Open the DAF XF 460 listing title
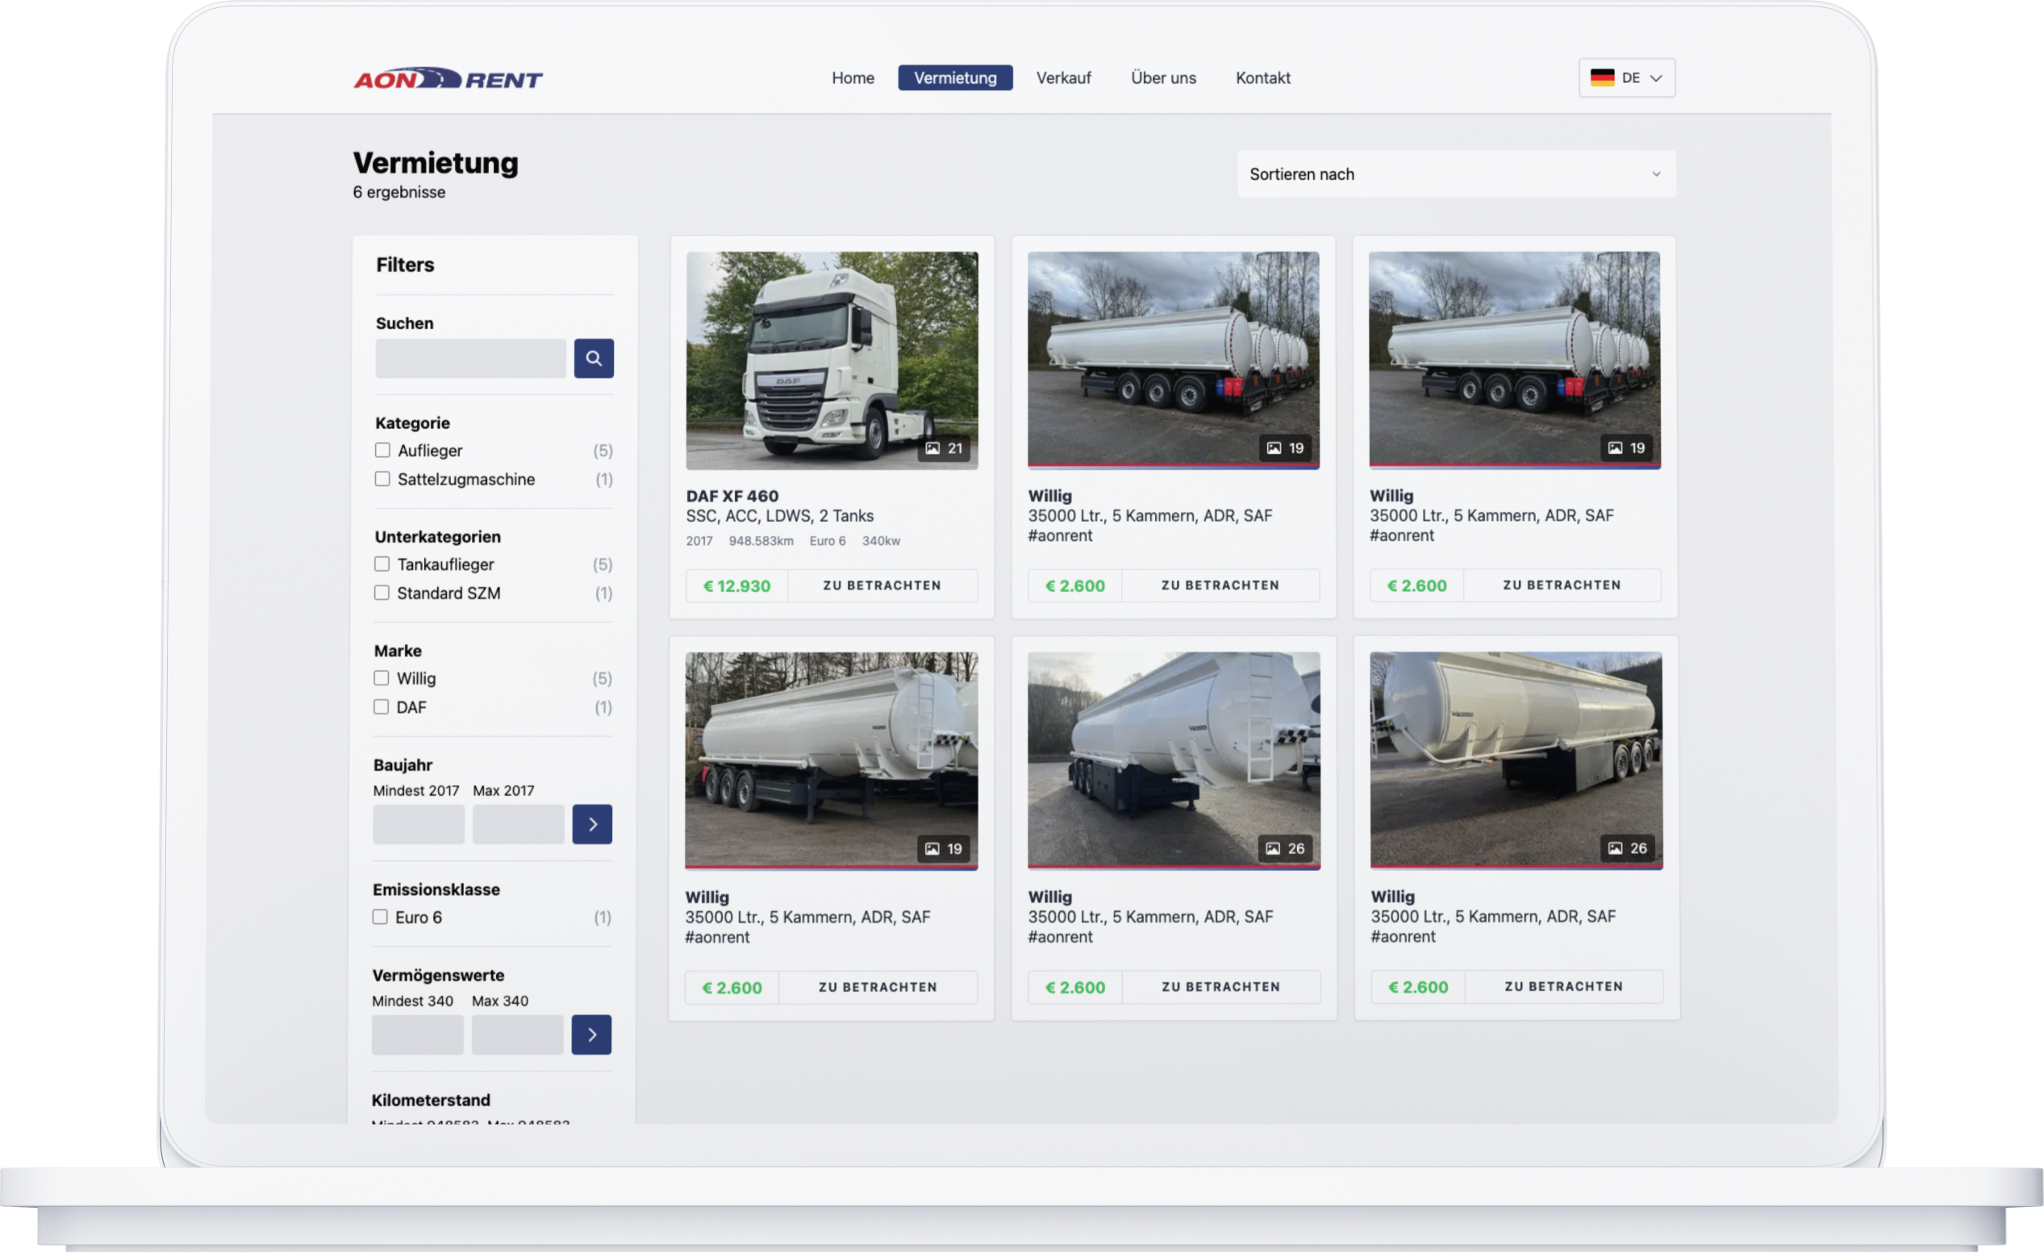Viewport: 2044px width, 1253px height. coord(732,496)
